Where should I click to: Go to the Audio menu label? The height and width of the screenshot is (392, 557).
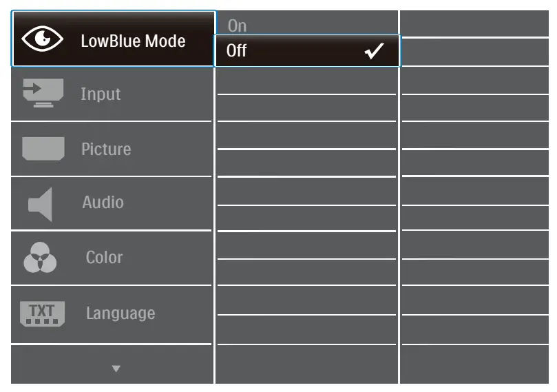pyautogui.click(x=103, y=203)
